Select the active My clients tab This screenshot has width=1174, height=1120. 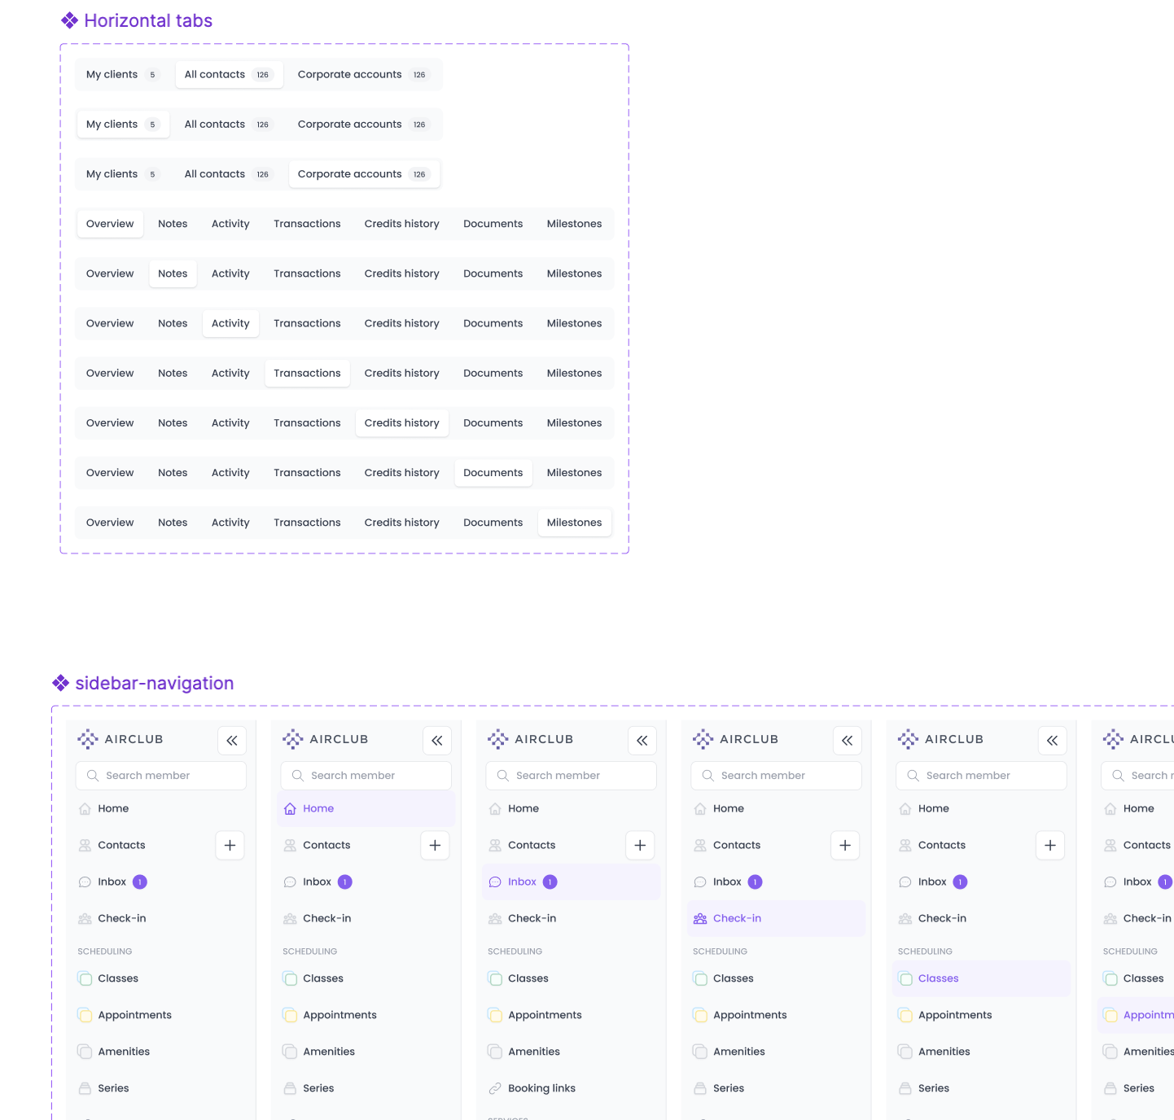(x=123, y=124)
